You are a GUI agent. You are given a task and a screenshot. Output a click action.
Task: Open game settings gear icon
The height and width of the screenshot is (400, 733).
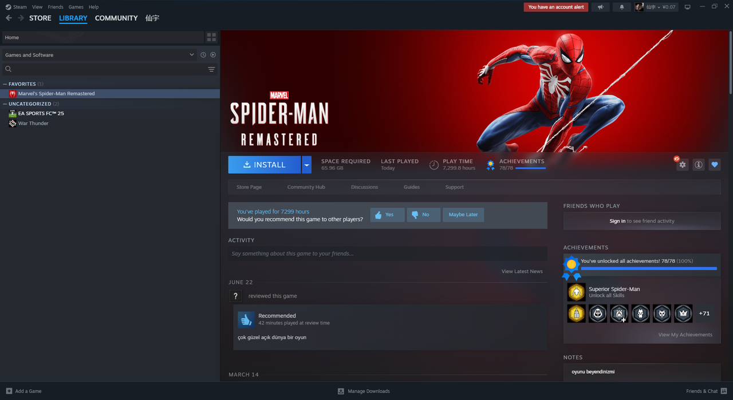click(x=682, y=165)
